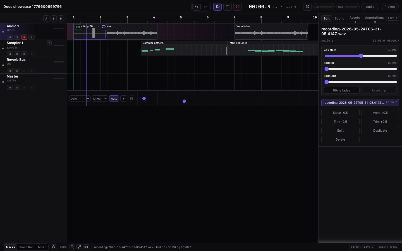Zoom in the timeline
Screen dimensions: 402x251
pyautogui.click(x=72, y=247)
